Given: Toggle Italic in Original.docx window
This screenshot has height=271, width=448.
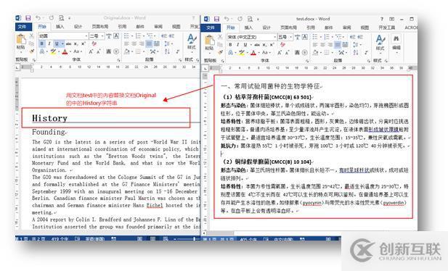Looking at the screenshot, I should pos(49,43).
